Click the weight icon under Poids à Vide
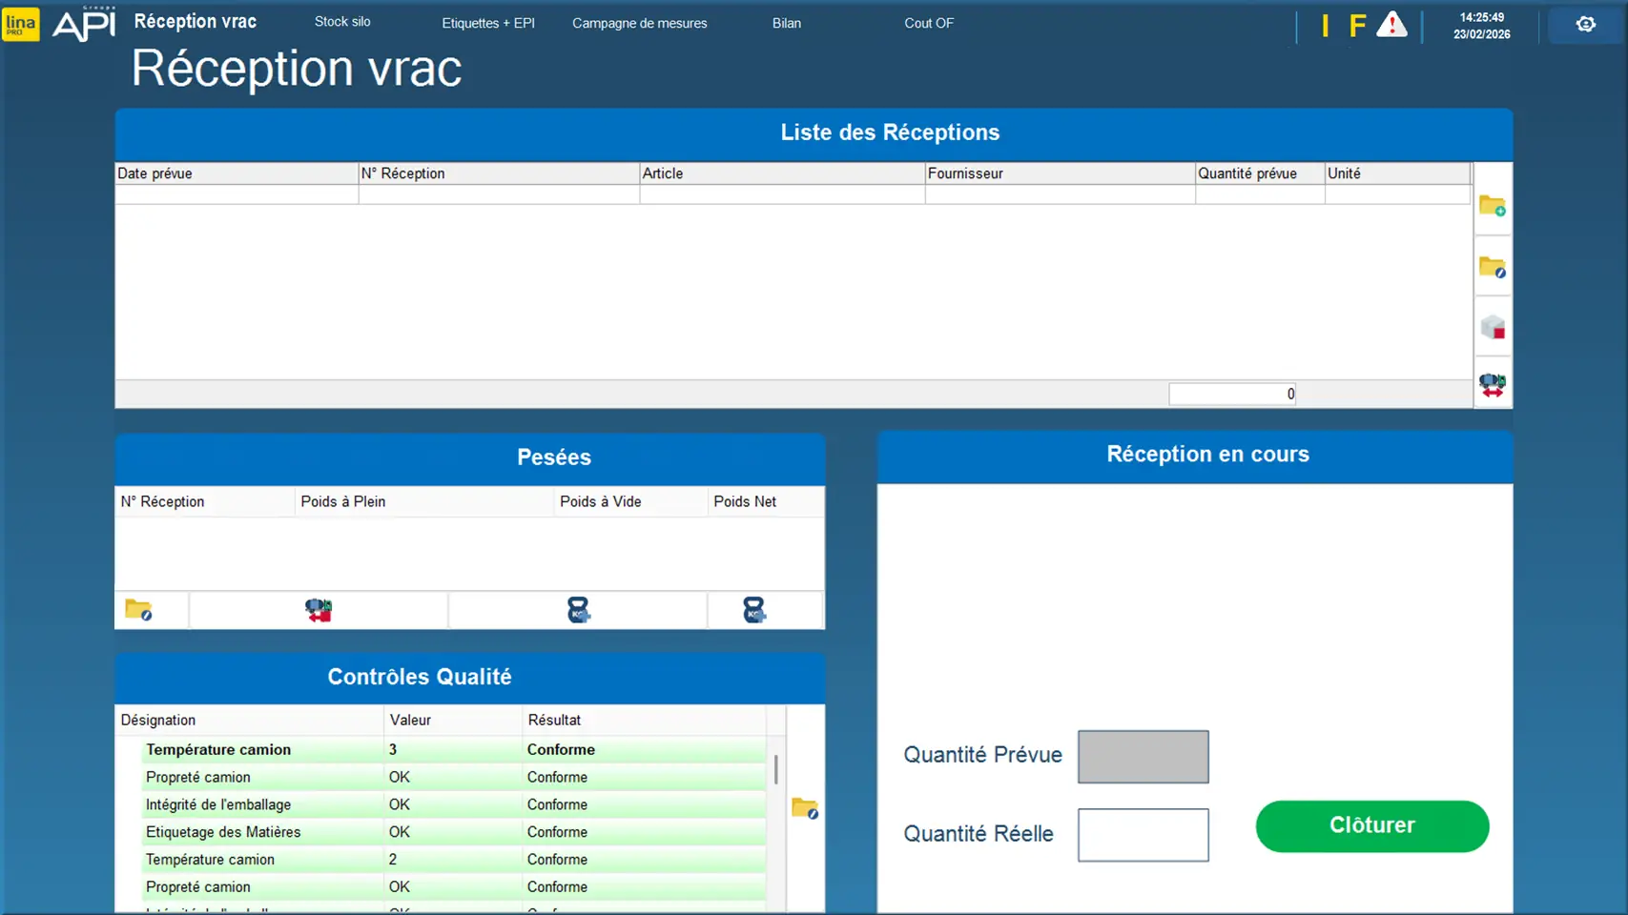Viewport: 1628px width, 915px height. [x=578, y=610]
